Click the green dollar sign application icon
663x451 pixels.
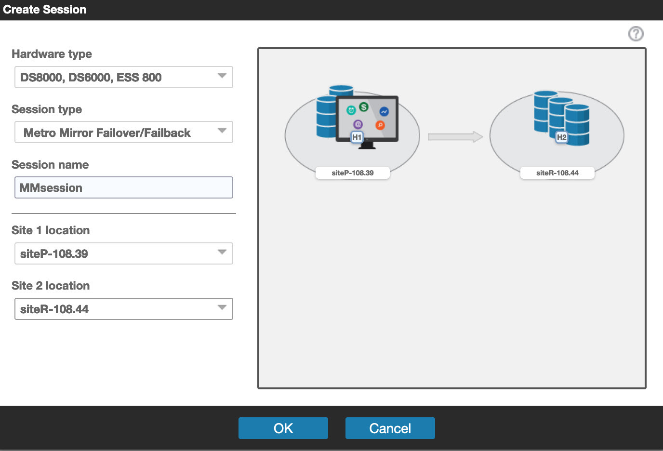(x=364, y=107)
